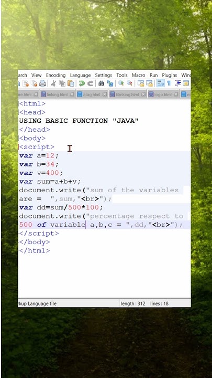Redo with the gray arrow icon
The width and height of the screenshot is (212, 378).
point(90,83)
